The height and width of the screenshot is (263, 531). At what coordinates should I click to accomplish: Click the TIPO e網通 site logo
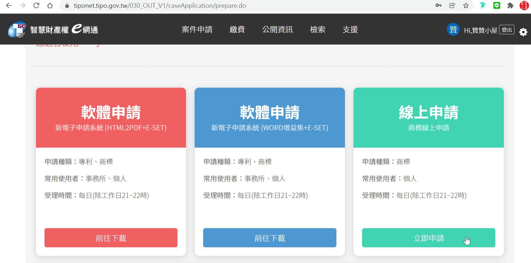click(53, 29)
